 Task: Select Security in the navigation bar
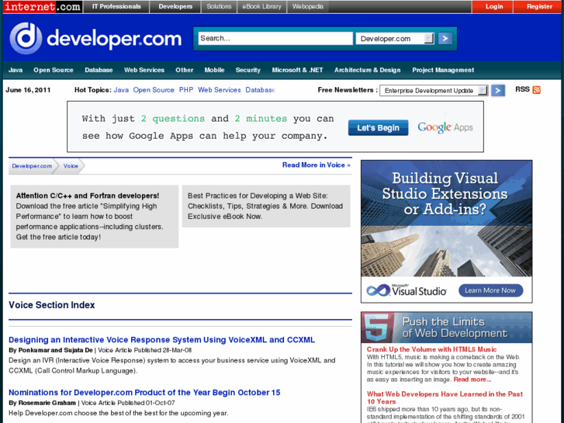(247, 70)
